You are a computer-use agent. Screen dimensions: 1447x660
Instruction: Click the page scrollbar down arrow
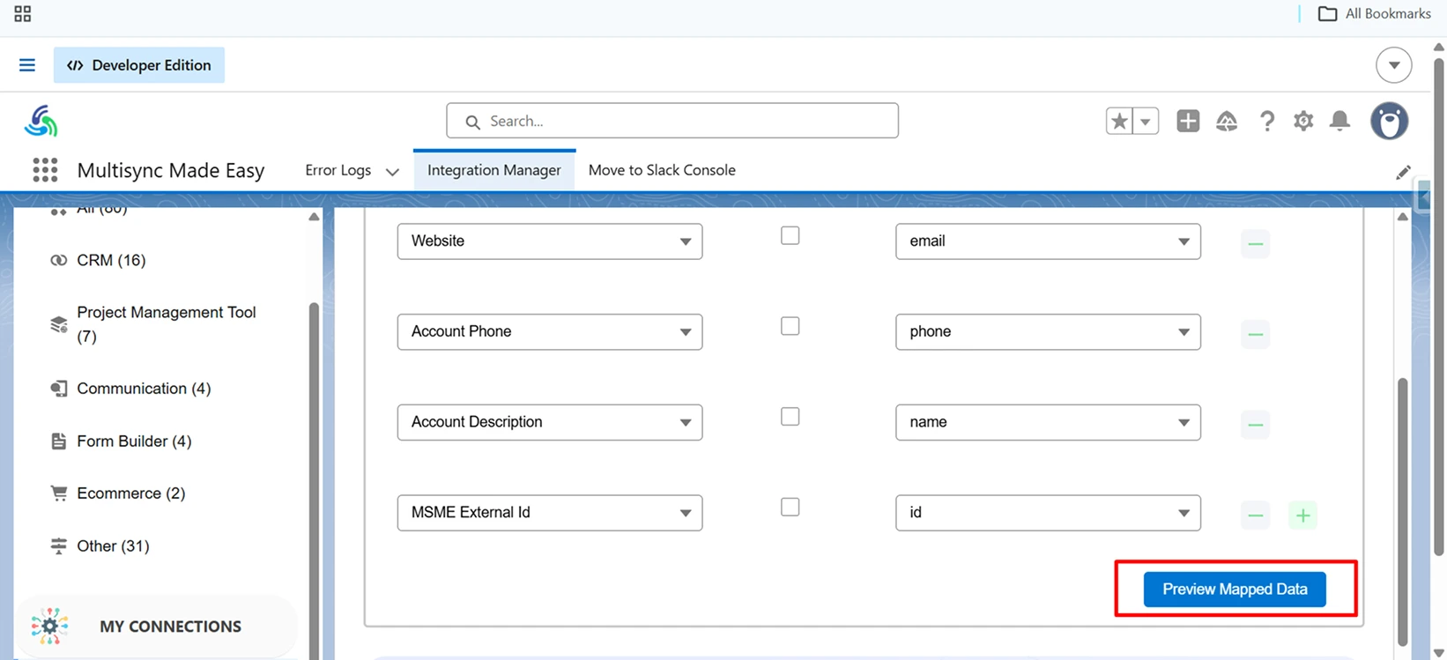pyautogui.click(x=1439, y=653)
